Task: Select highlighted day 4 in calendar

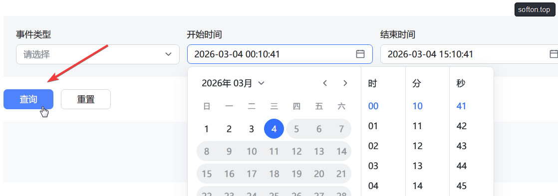Action: (x=274, y=129)
